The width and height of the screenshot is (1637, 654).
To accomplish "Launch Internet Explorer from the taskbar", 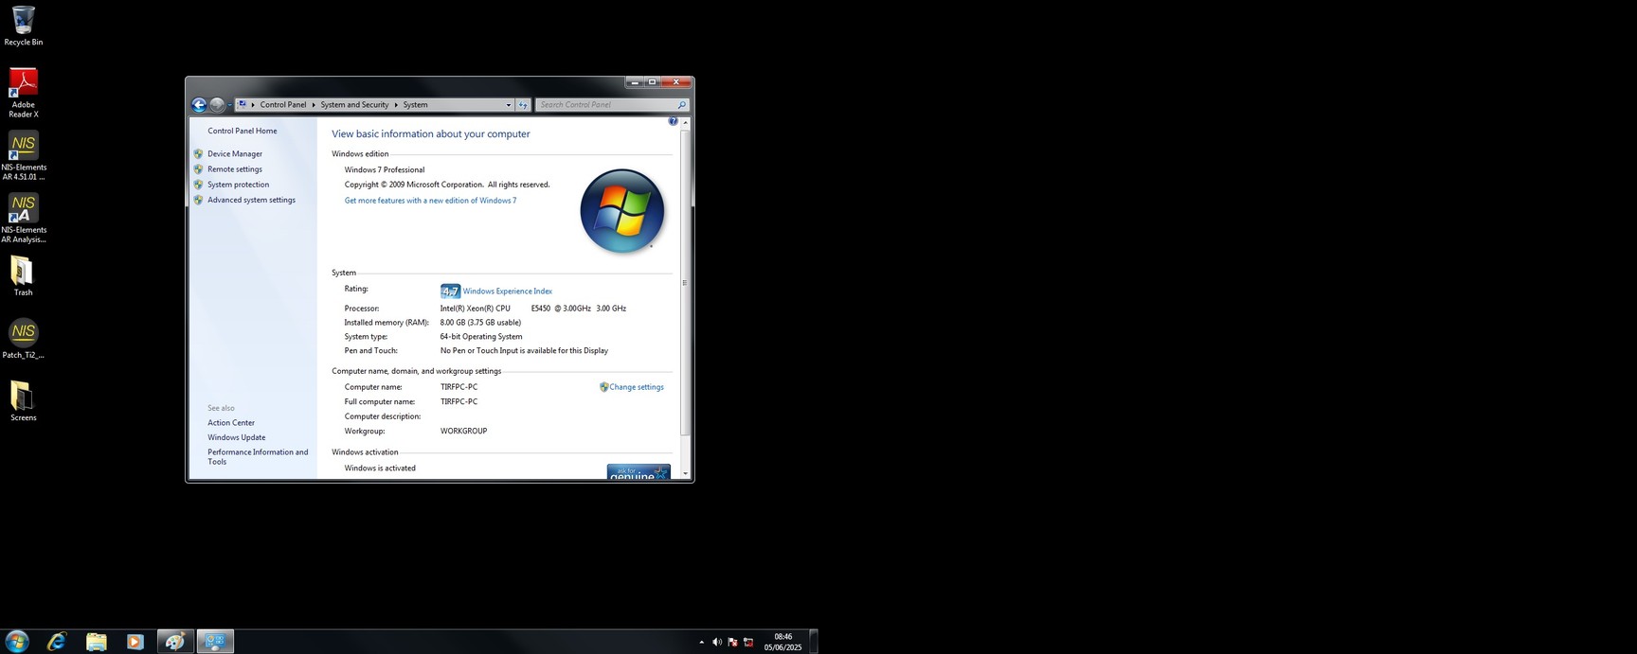I will pos(57,641).
